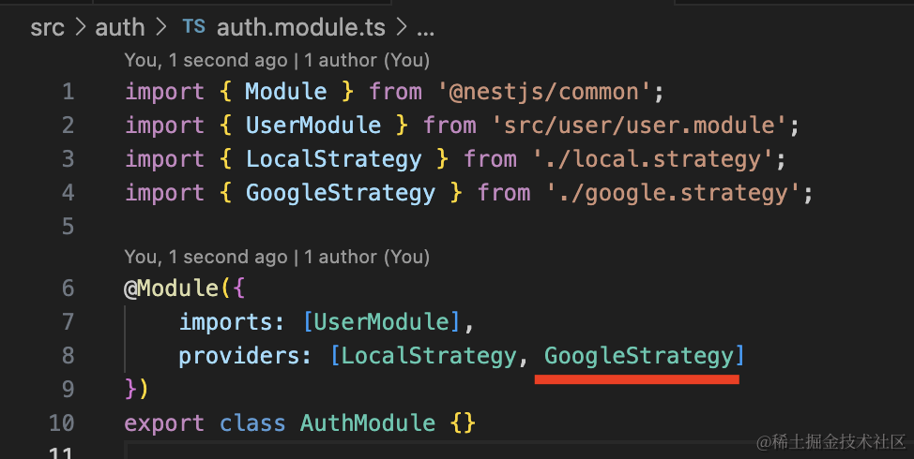Screen dimensions: 914x459
Task: Expand chevron between src and auth
Action: click(80, 27)
